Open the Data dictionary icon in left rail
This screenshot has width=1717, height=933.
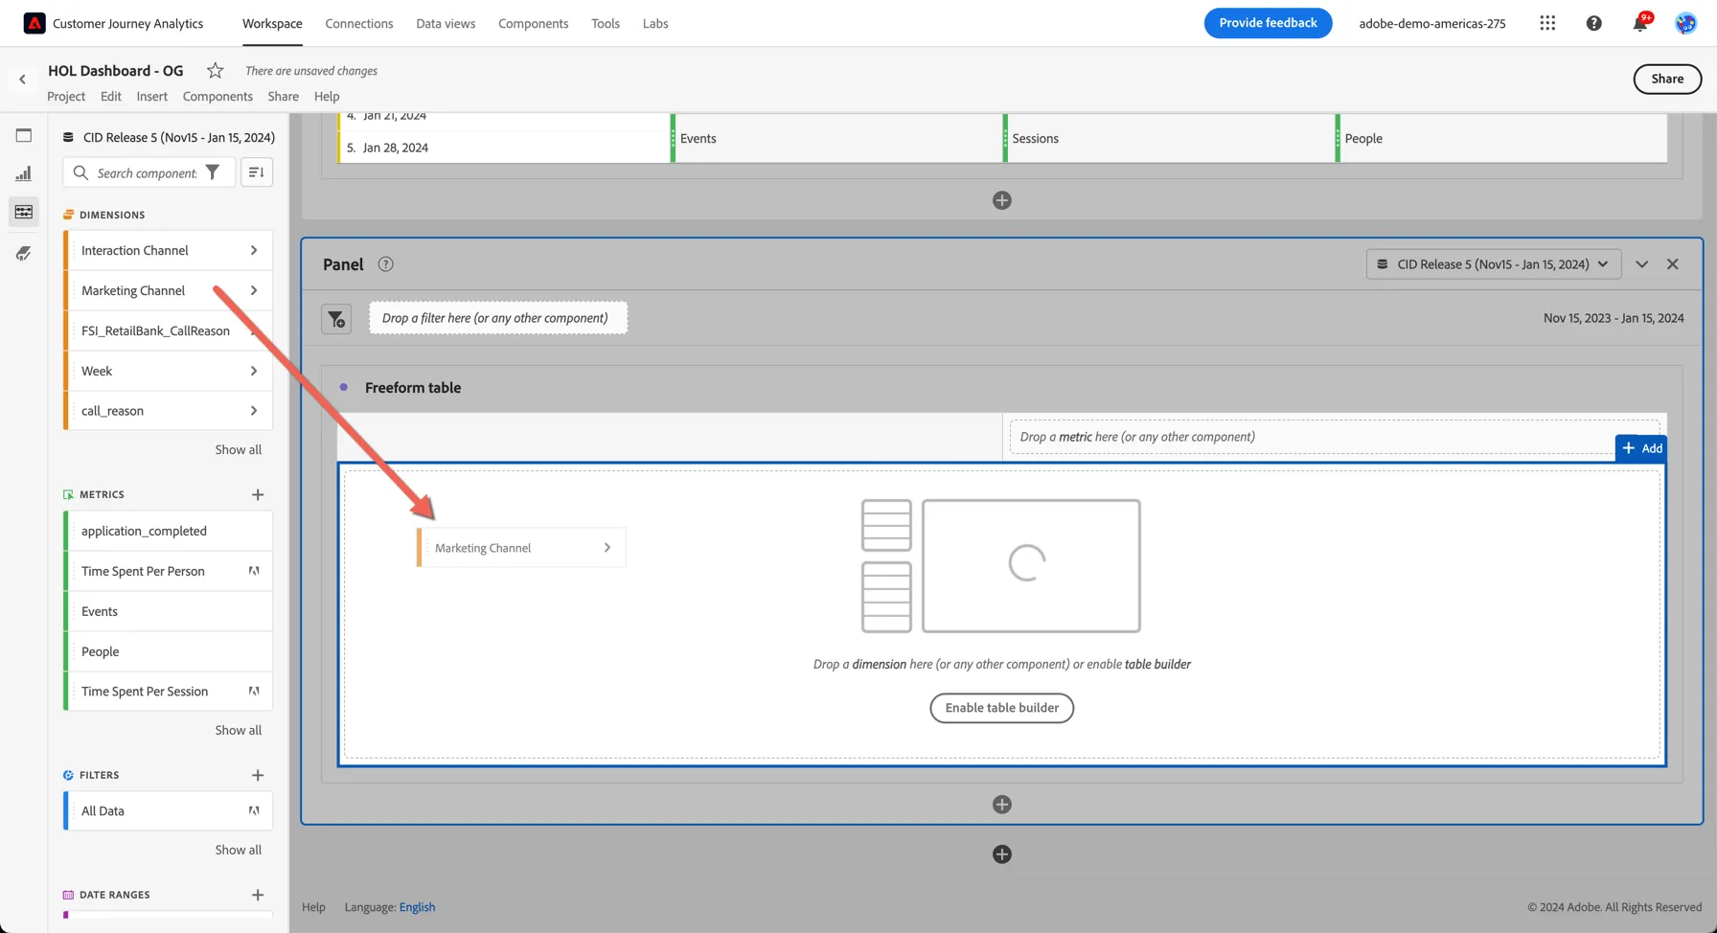pos(24,253)
